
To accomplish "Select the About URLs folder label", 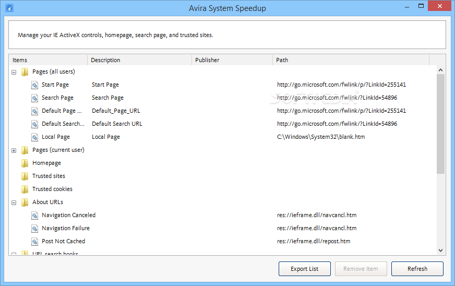I will 47,202.
